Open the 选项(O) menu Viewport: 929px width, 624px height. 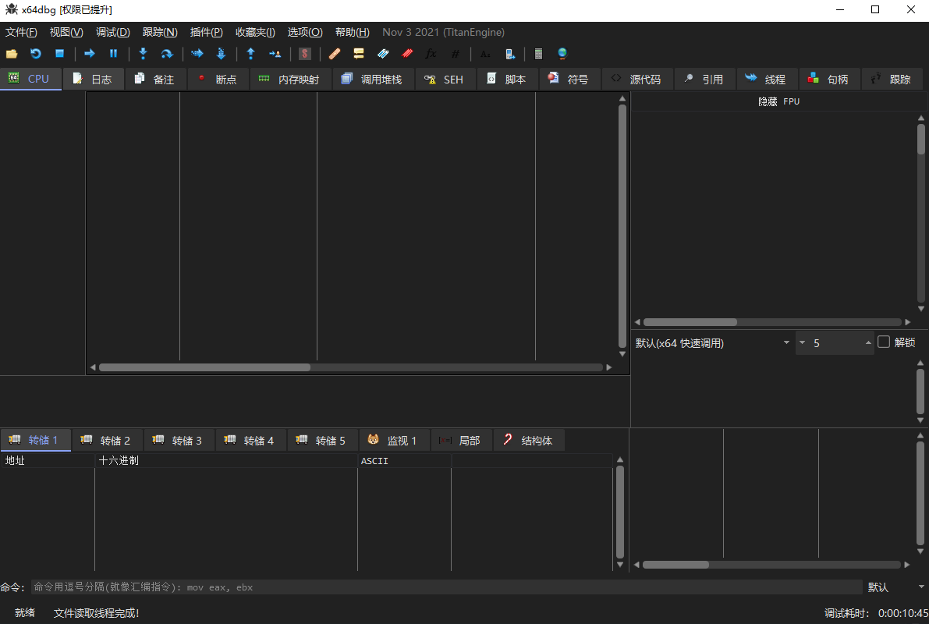pos(305,32)
